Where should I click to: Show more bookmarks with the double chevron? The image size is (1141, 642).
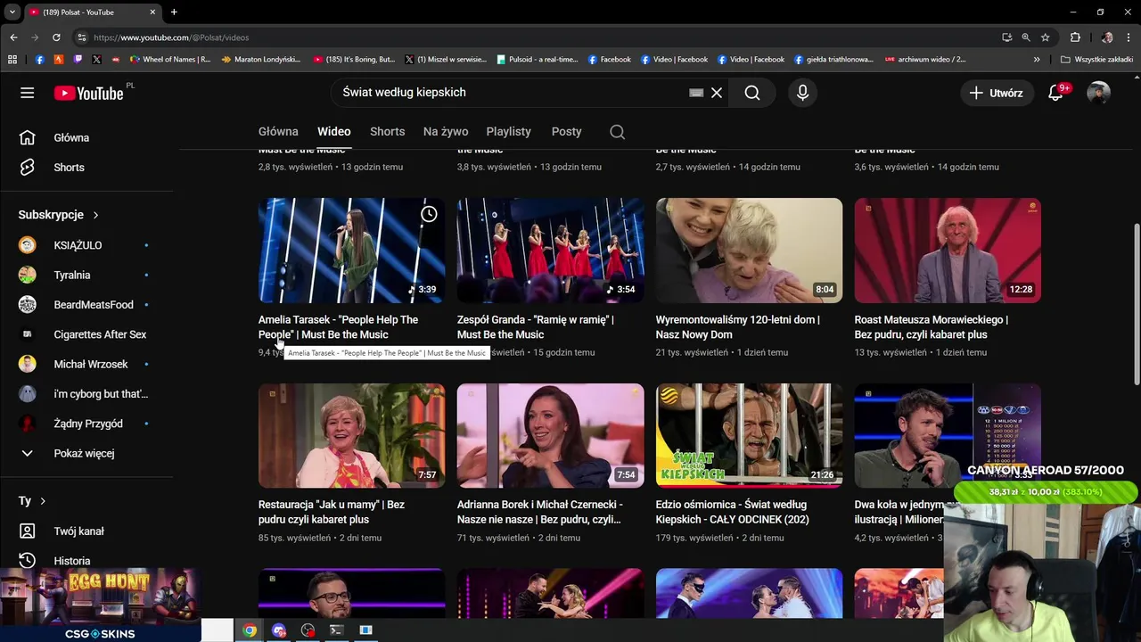1037,60
